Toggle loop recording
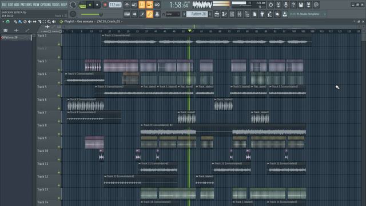This screenshot has height=206, width=366. 157,5
